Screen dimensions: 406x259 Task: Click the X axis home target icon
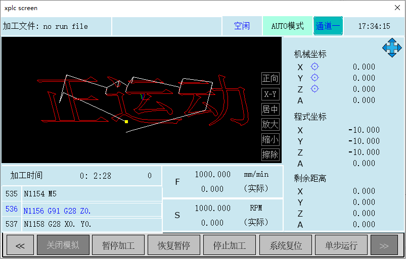coord(314,67)
